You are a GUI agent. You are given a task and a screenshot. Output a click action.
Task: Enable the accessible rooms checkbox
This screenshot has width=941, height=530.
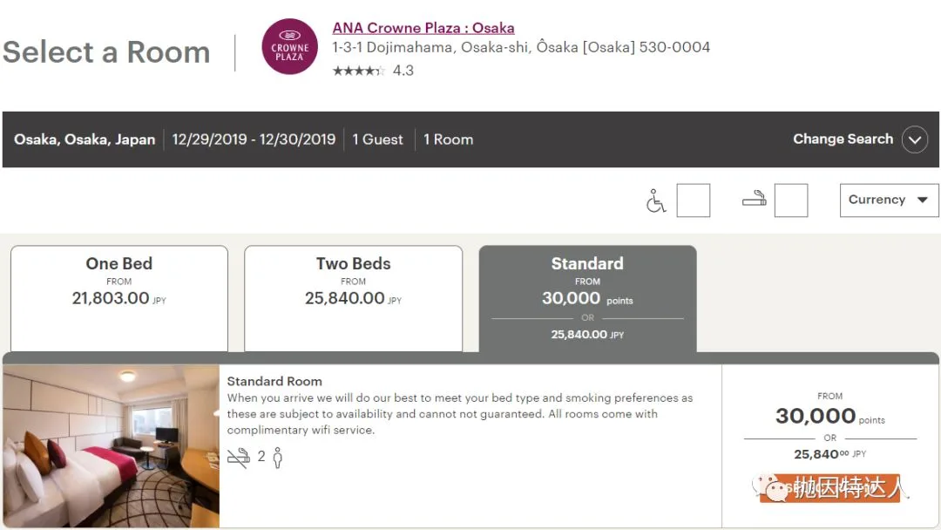coord(694,200)
